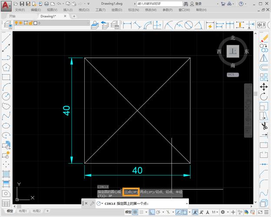Click the Move tool in the modify toolbar
271x217 pixels.
[x=264, y=87]
